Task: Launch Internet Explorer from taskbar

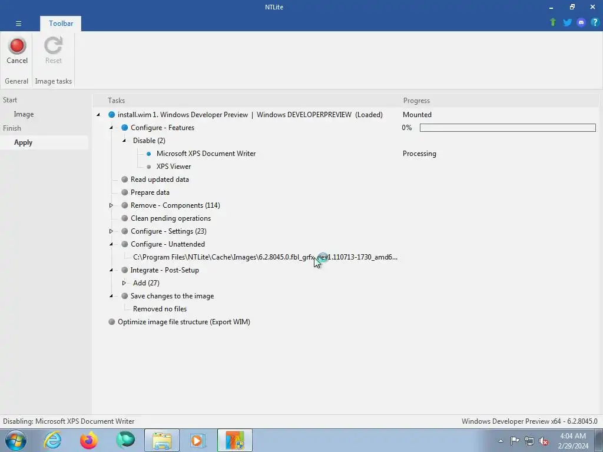Action: pos(52,440)
